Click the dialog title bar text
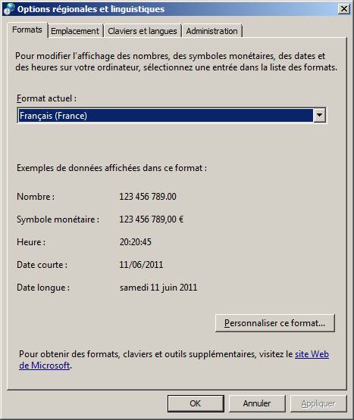This screenshot has height=420, width=354. pyautogui.click(x=91, y=9)
